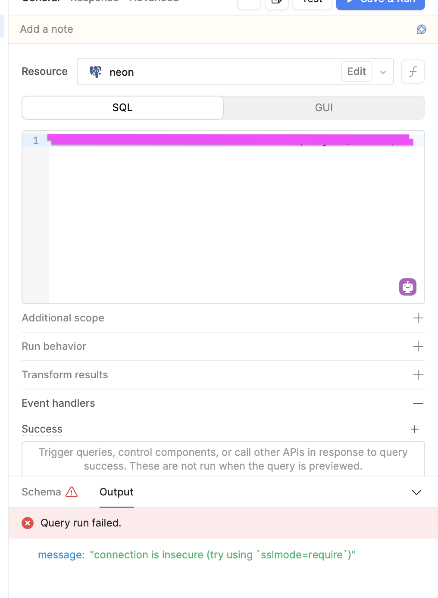Collapse the output panel chevron
Image resolution: width=438 pixels, height=598 pixels.
pyautogui.click(x=416, y=492)
